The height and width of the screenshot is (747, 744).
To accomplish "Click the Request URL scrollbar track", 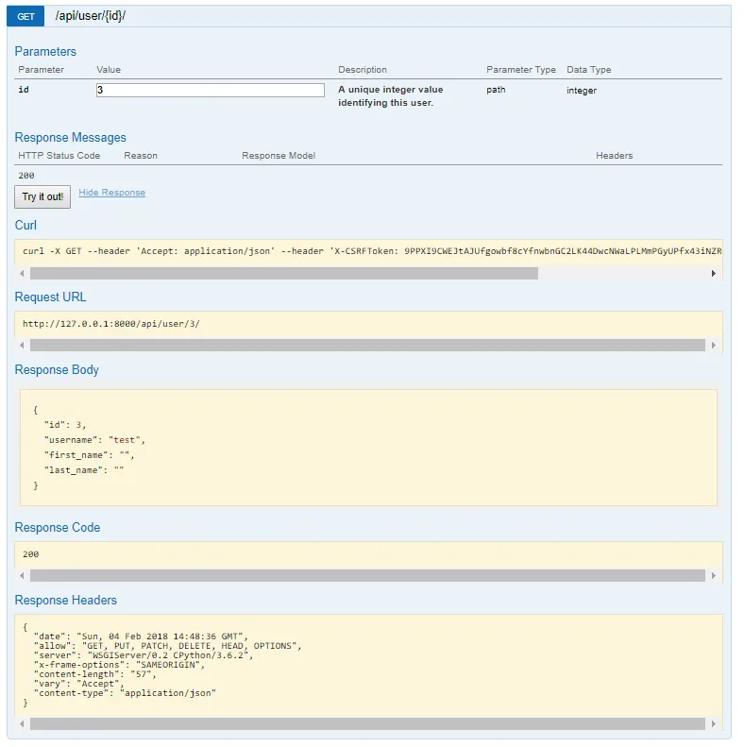I will [x=367, y=346].
